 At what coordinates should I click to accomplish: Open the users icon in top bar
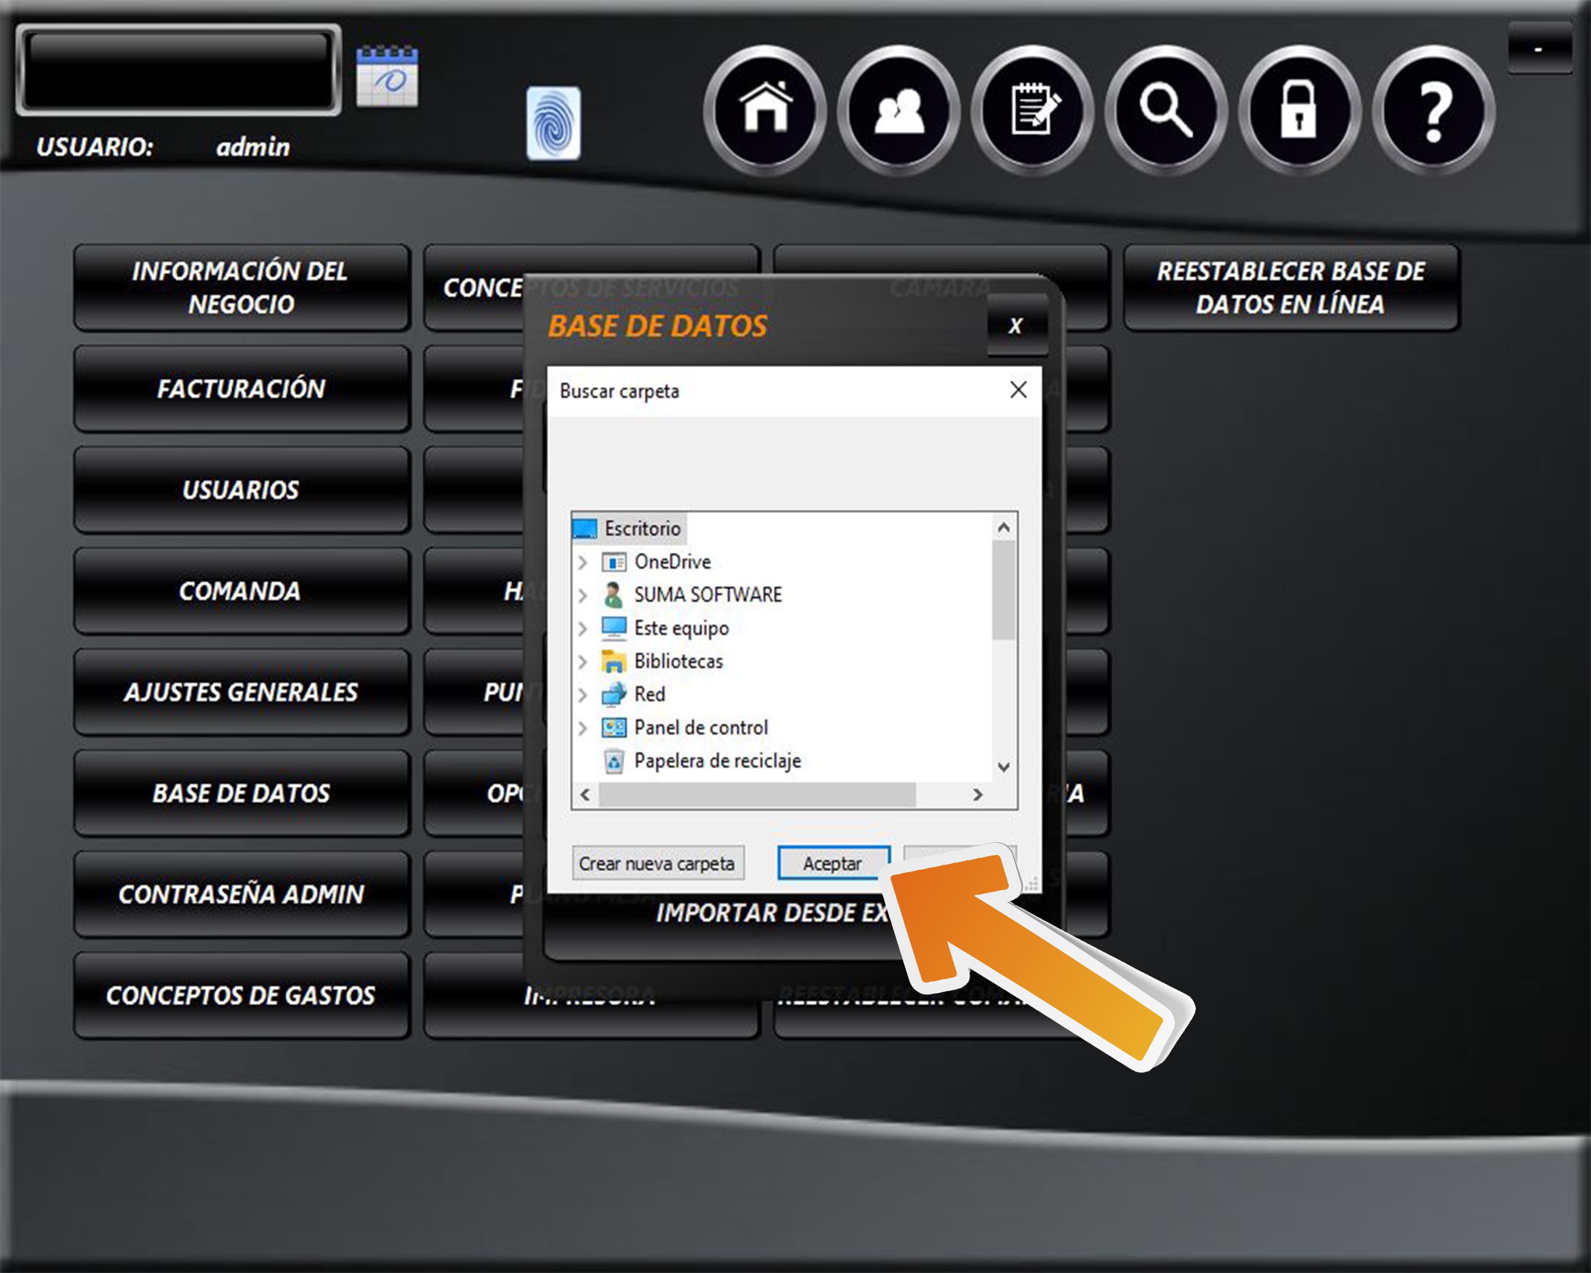(x=899, y=110)
